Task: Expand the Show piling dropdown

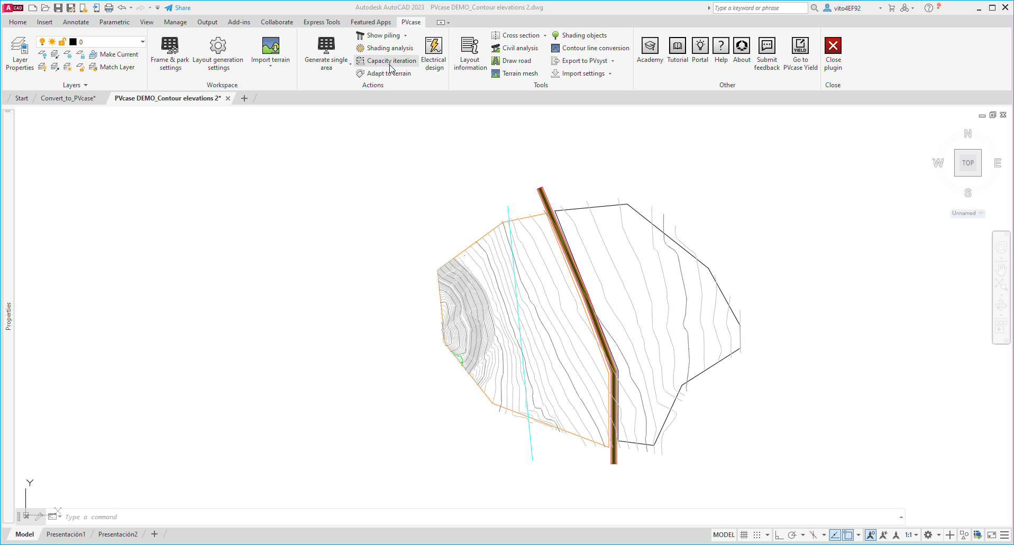Action: pyautogui.click(x=405, y=35)
